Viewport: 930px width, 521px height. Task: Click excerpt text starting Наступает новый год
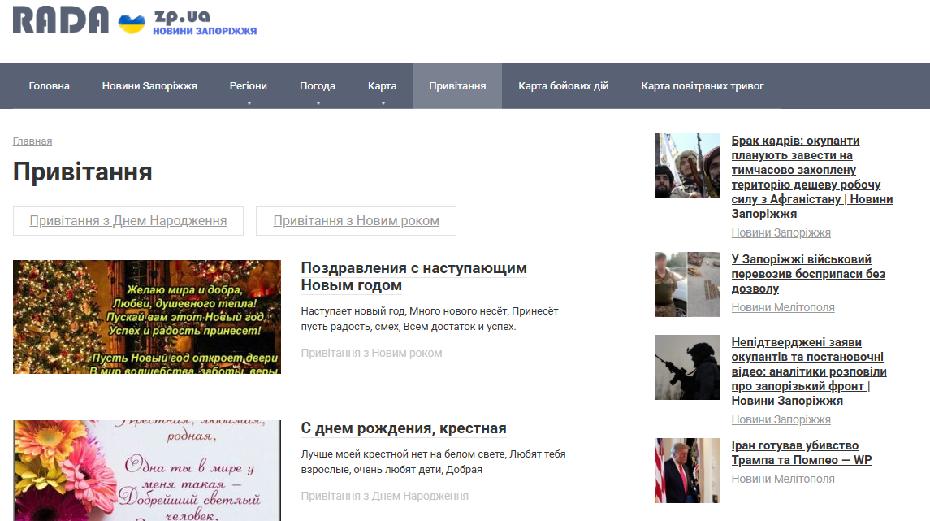[x=430, y=319]
